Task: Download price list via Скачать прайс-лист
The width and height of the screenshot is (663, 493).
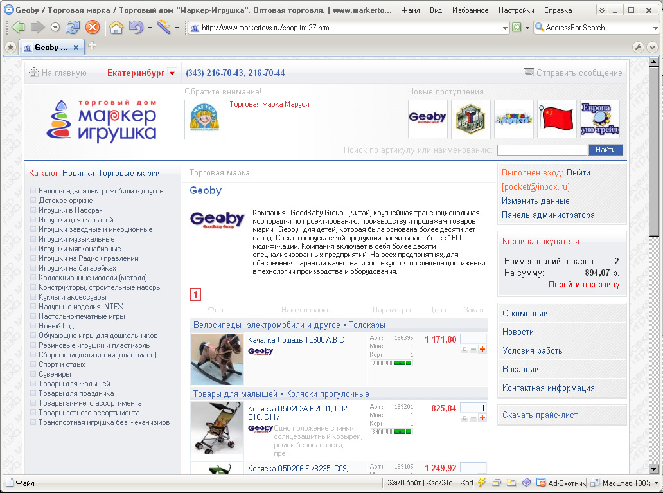Action: 540,415
